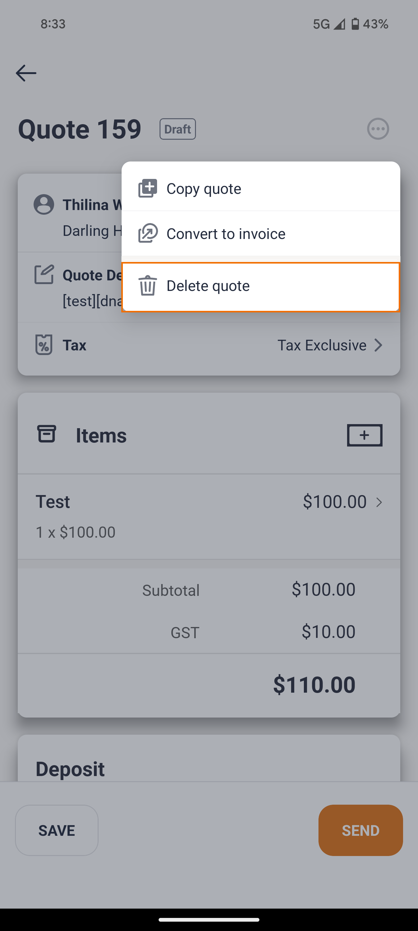Screen dimensions: 418x931
Task: Open Test item via its chevron
Action: (x=379, y=502)
